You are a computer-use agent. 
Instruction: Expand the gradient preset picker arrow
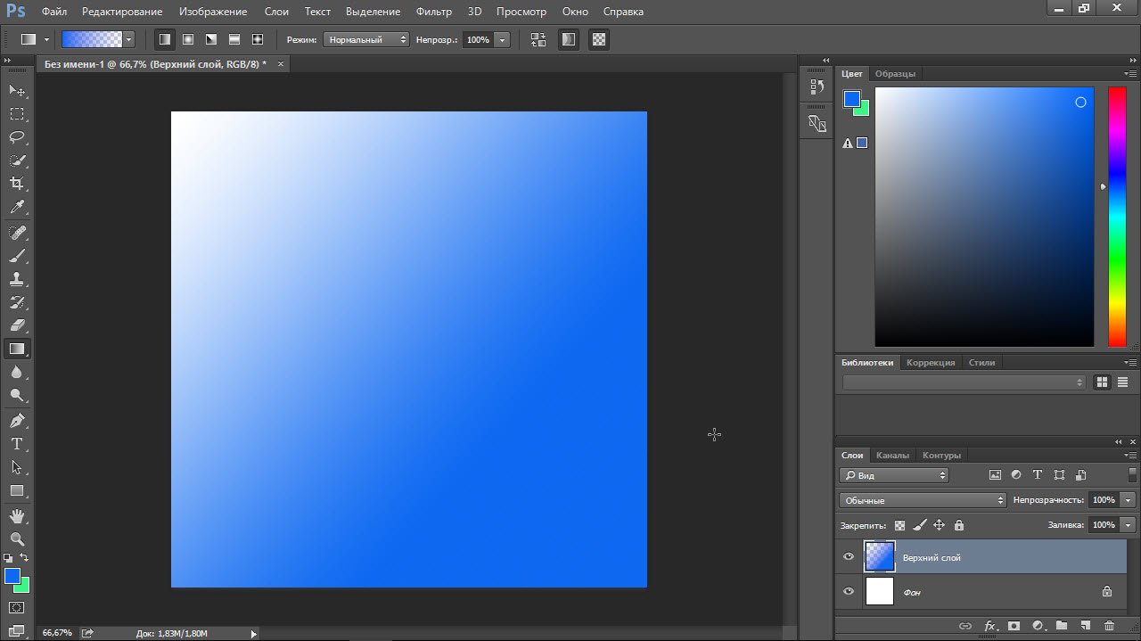pos(129,39)
